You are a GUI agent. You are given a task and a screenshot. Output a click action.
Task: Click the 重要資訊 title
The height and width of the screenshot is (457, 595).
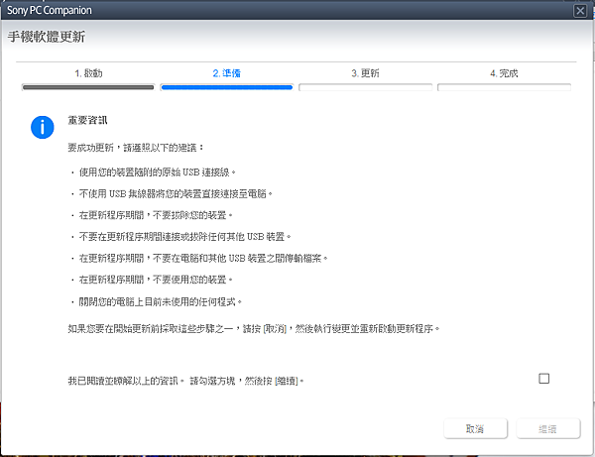click(87, 120)
